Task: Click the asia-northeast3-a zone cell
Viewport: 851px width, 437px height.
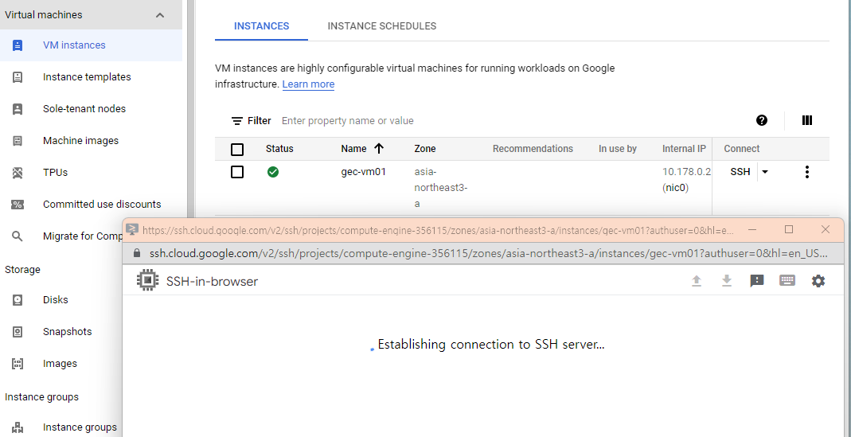Action: pyautogui.click(x=441, y=188)
